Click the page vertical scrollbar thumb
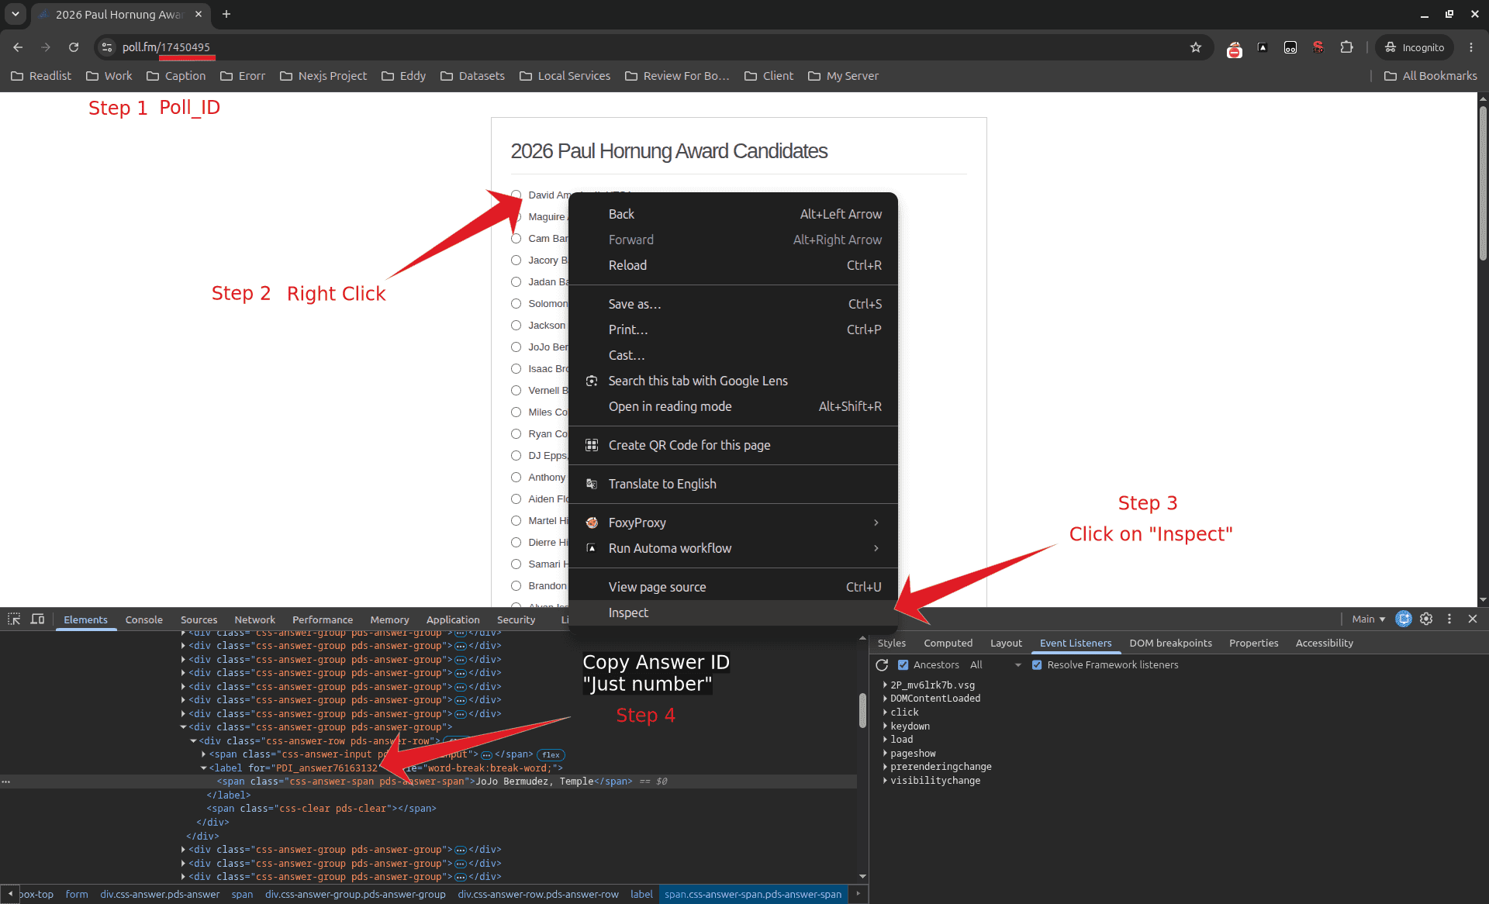The image size is (1489, 904). click(x=1483, y=183)
